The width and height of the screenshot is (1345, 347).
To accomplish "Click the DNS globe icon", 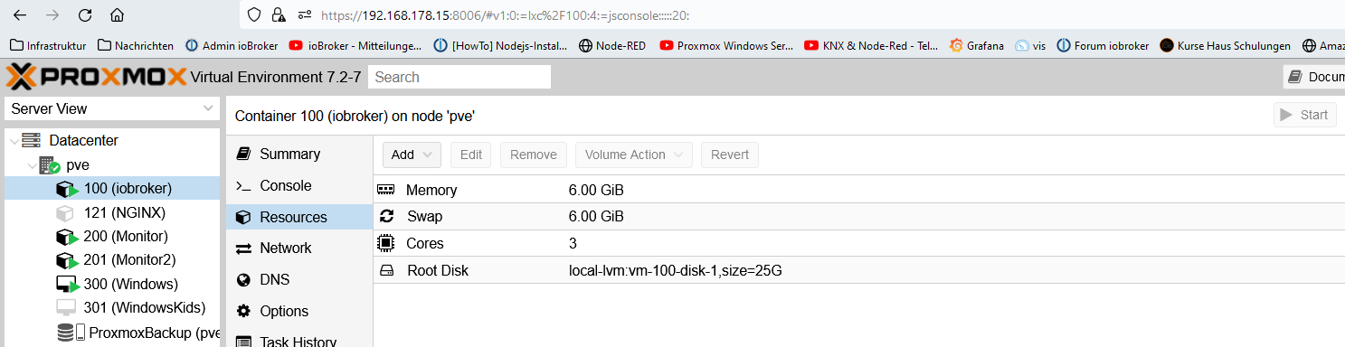I will [242, 280].
